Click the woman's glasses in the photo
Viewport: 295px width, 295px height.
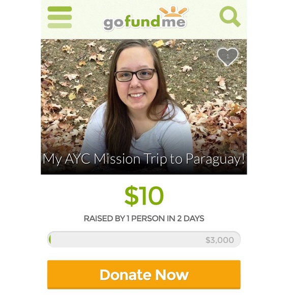click(x=135, y=75)
